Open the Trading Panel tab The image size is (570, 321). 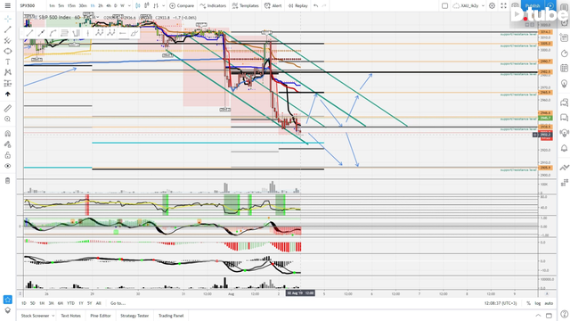[x=171, y=316]
